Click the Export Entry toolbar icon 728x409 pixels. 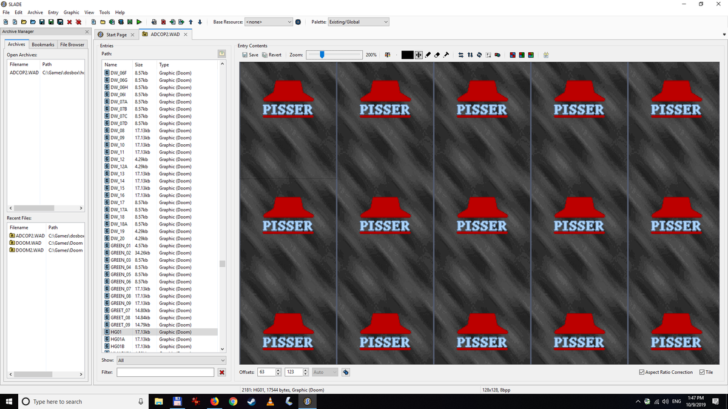(181, 22)
